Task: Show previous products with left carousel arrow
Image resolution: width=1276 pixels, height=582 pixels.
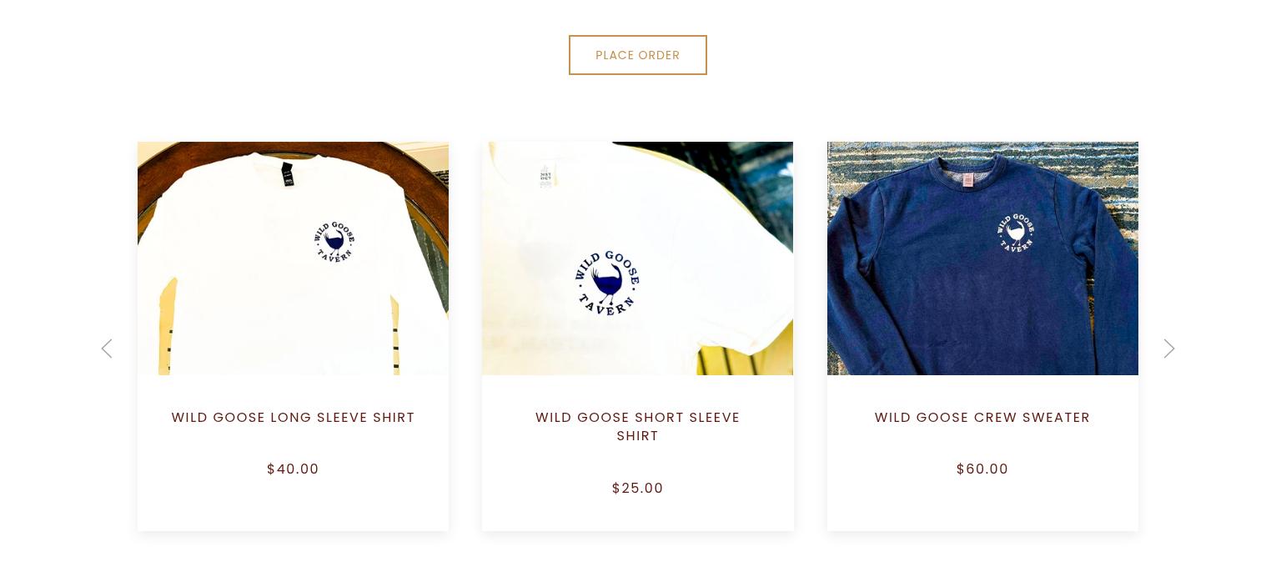Action: pyautogui.click(x=107, y=349)
